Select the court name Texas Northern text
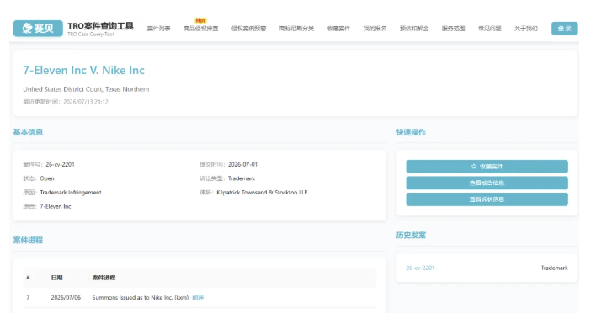596x324 pixels. coord(127,89)
